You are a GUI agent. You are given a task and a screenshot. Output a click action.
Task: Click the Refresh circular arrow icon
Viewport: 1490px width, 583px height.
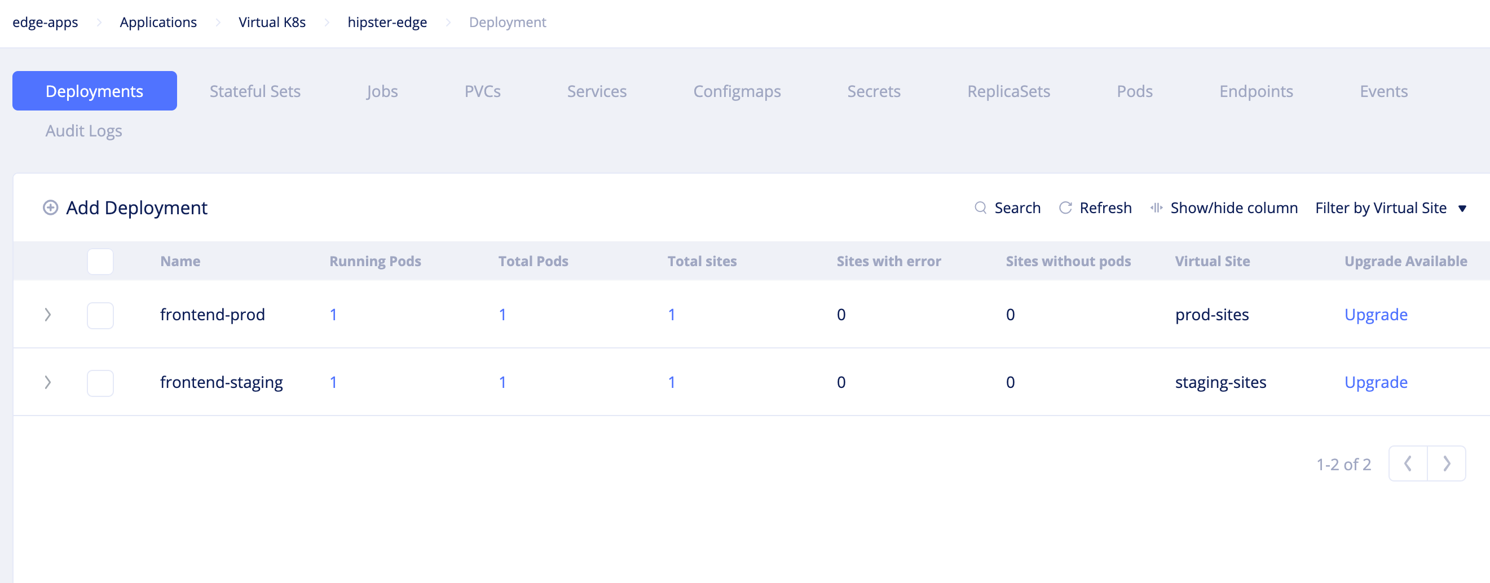1065,207
